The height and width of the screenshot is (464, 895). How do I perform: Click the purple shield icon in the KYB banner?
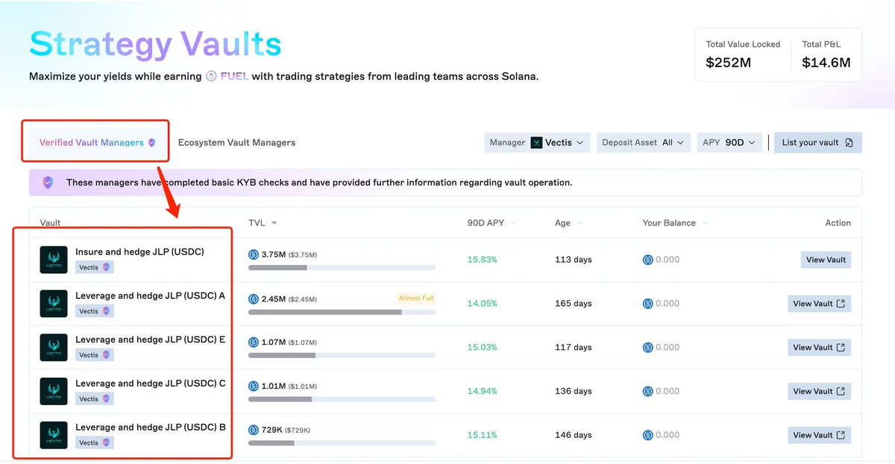(47, 182)
